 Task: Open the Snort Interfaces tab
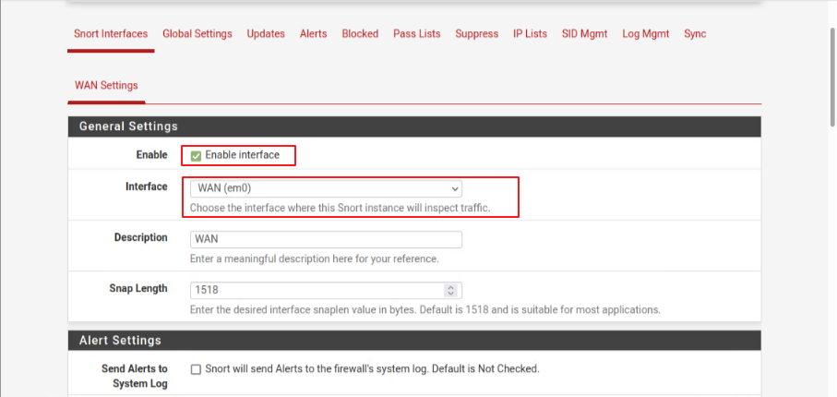(x=110, y=34)
